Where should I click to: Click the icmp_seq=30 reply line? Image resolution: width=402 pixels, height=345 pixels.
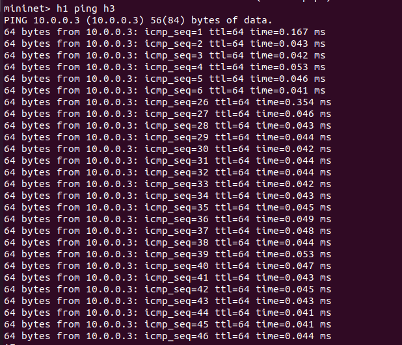tap(167, 148)
